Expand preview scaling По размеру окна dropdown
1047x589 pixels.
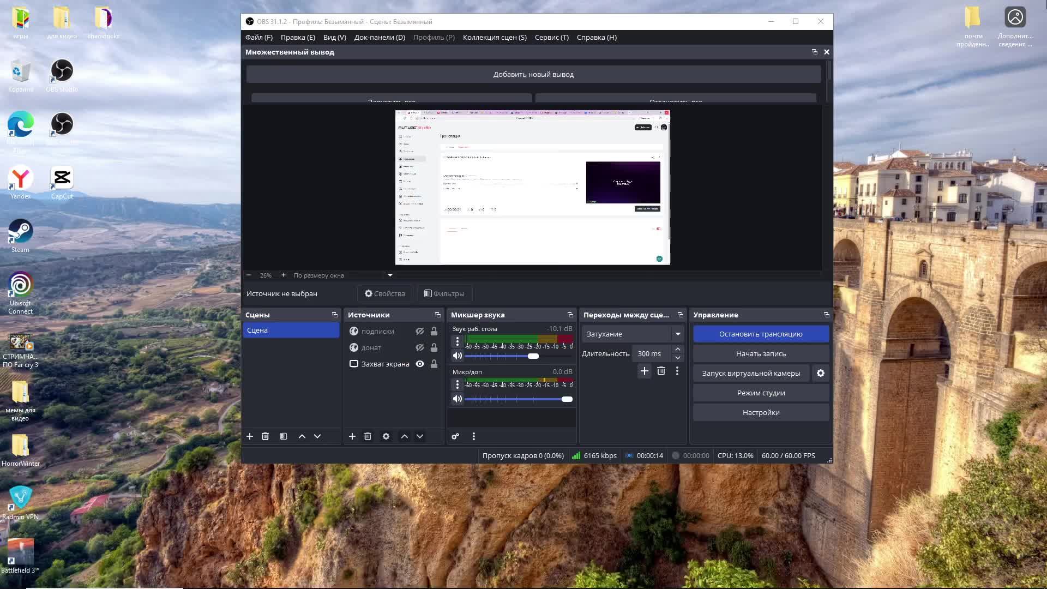click(390, 275)
